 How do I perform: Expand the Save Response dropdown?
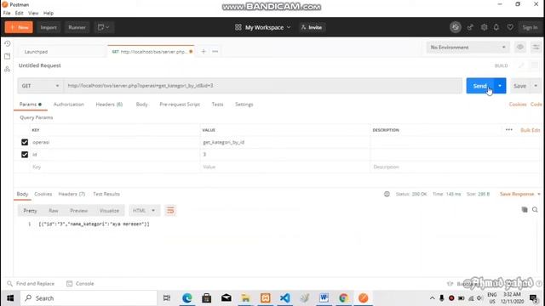[x=520, y=194]
